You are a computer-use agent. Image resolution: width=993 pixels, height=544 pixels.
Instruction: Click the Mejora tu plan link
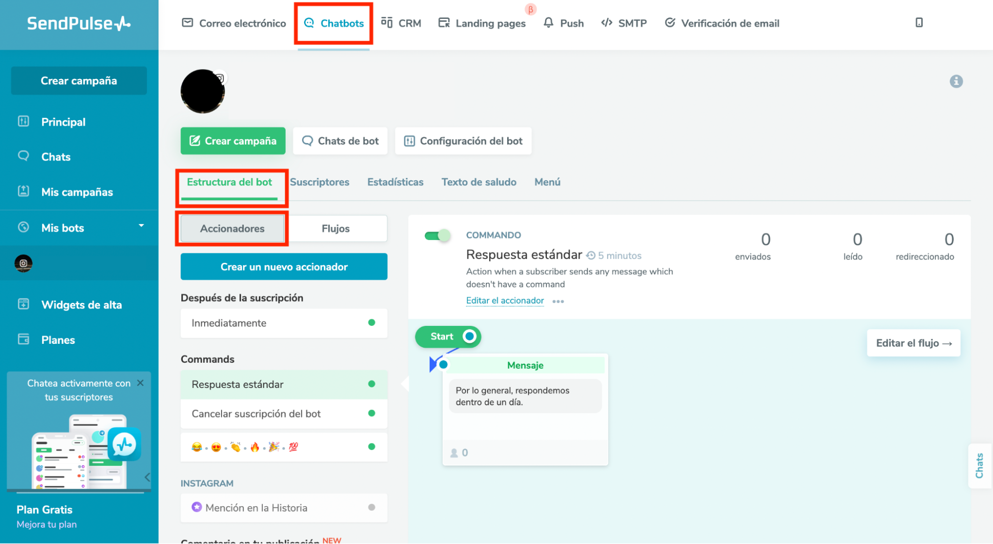click(47, 524)
